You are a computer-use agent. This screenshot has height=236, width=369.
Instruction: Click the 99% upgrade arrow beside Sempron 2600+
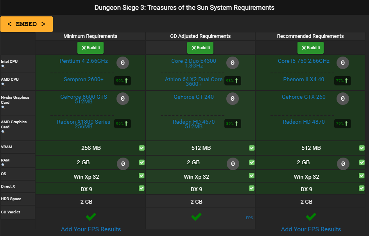[122, 81]
